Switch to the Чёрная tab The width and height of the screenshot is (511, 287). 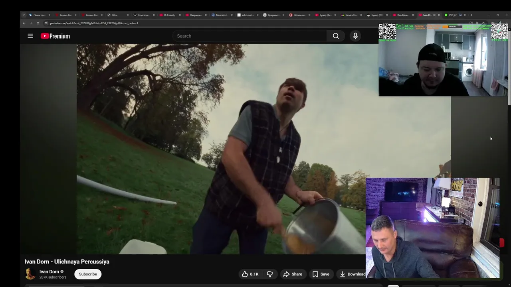coord(299,15)
